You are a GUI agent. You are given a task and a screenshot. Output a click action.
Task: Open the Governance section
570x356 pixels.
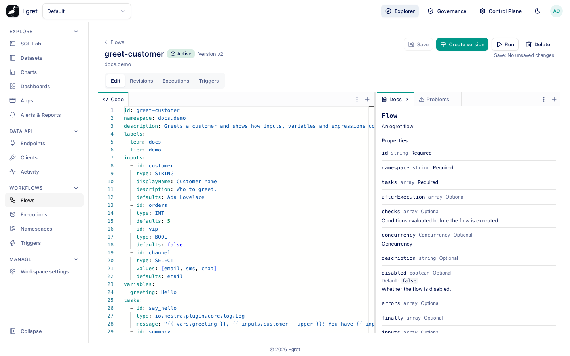pyautogui.click(x=447, y=11)
